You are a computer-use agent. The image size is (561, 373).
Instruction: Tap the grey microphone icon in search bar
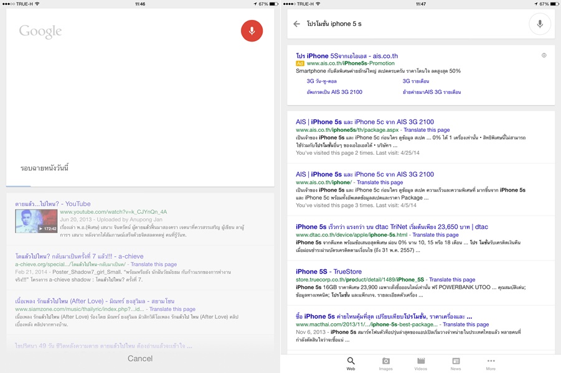pyautogui.click(x=540, y=24)
